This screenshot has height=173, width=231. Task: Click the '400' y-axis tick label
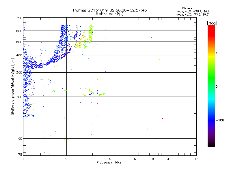pos(19,55)
